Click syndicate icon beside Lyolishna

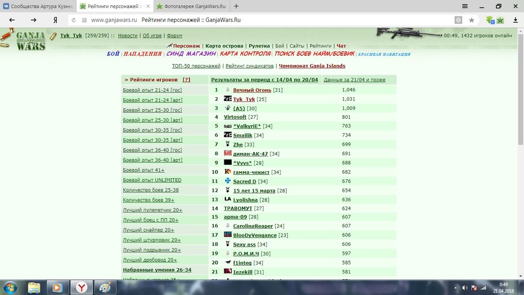pyautogui.click(x=228, y=199)
